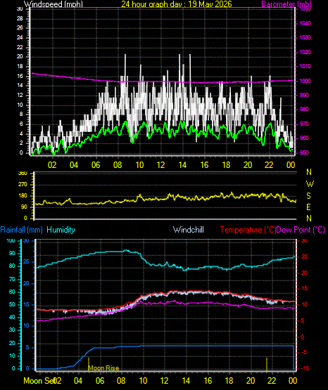Click the '25' red temperature axis value

pyautogui.click(x=304, y=256)
